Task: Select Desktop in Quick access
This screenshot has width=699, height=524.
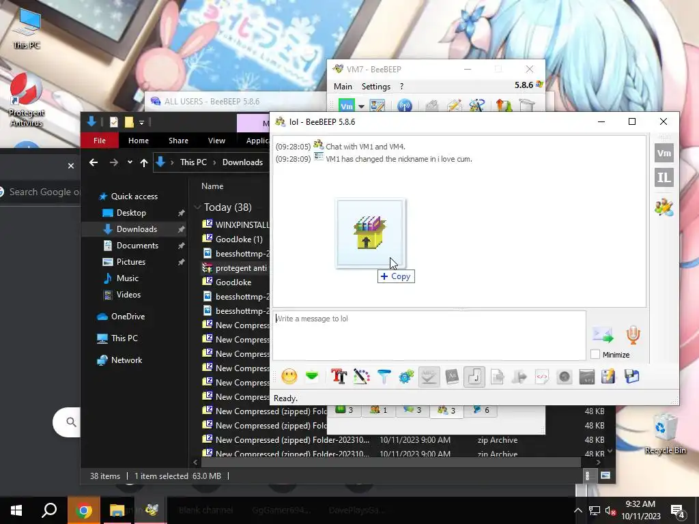Action: click(x=131, y=213)
